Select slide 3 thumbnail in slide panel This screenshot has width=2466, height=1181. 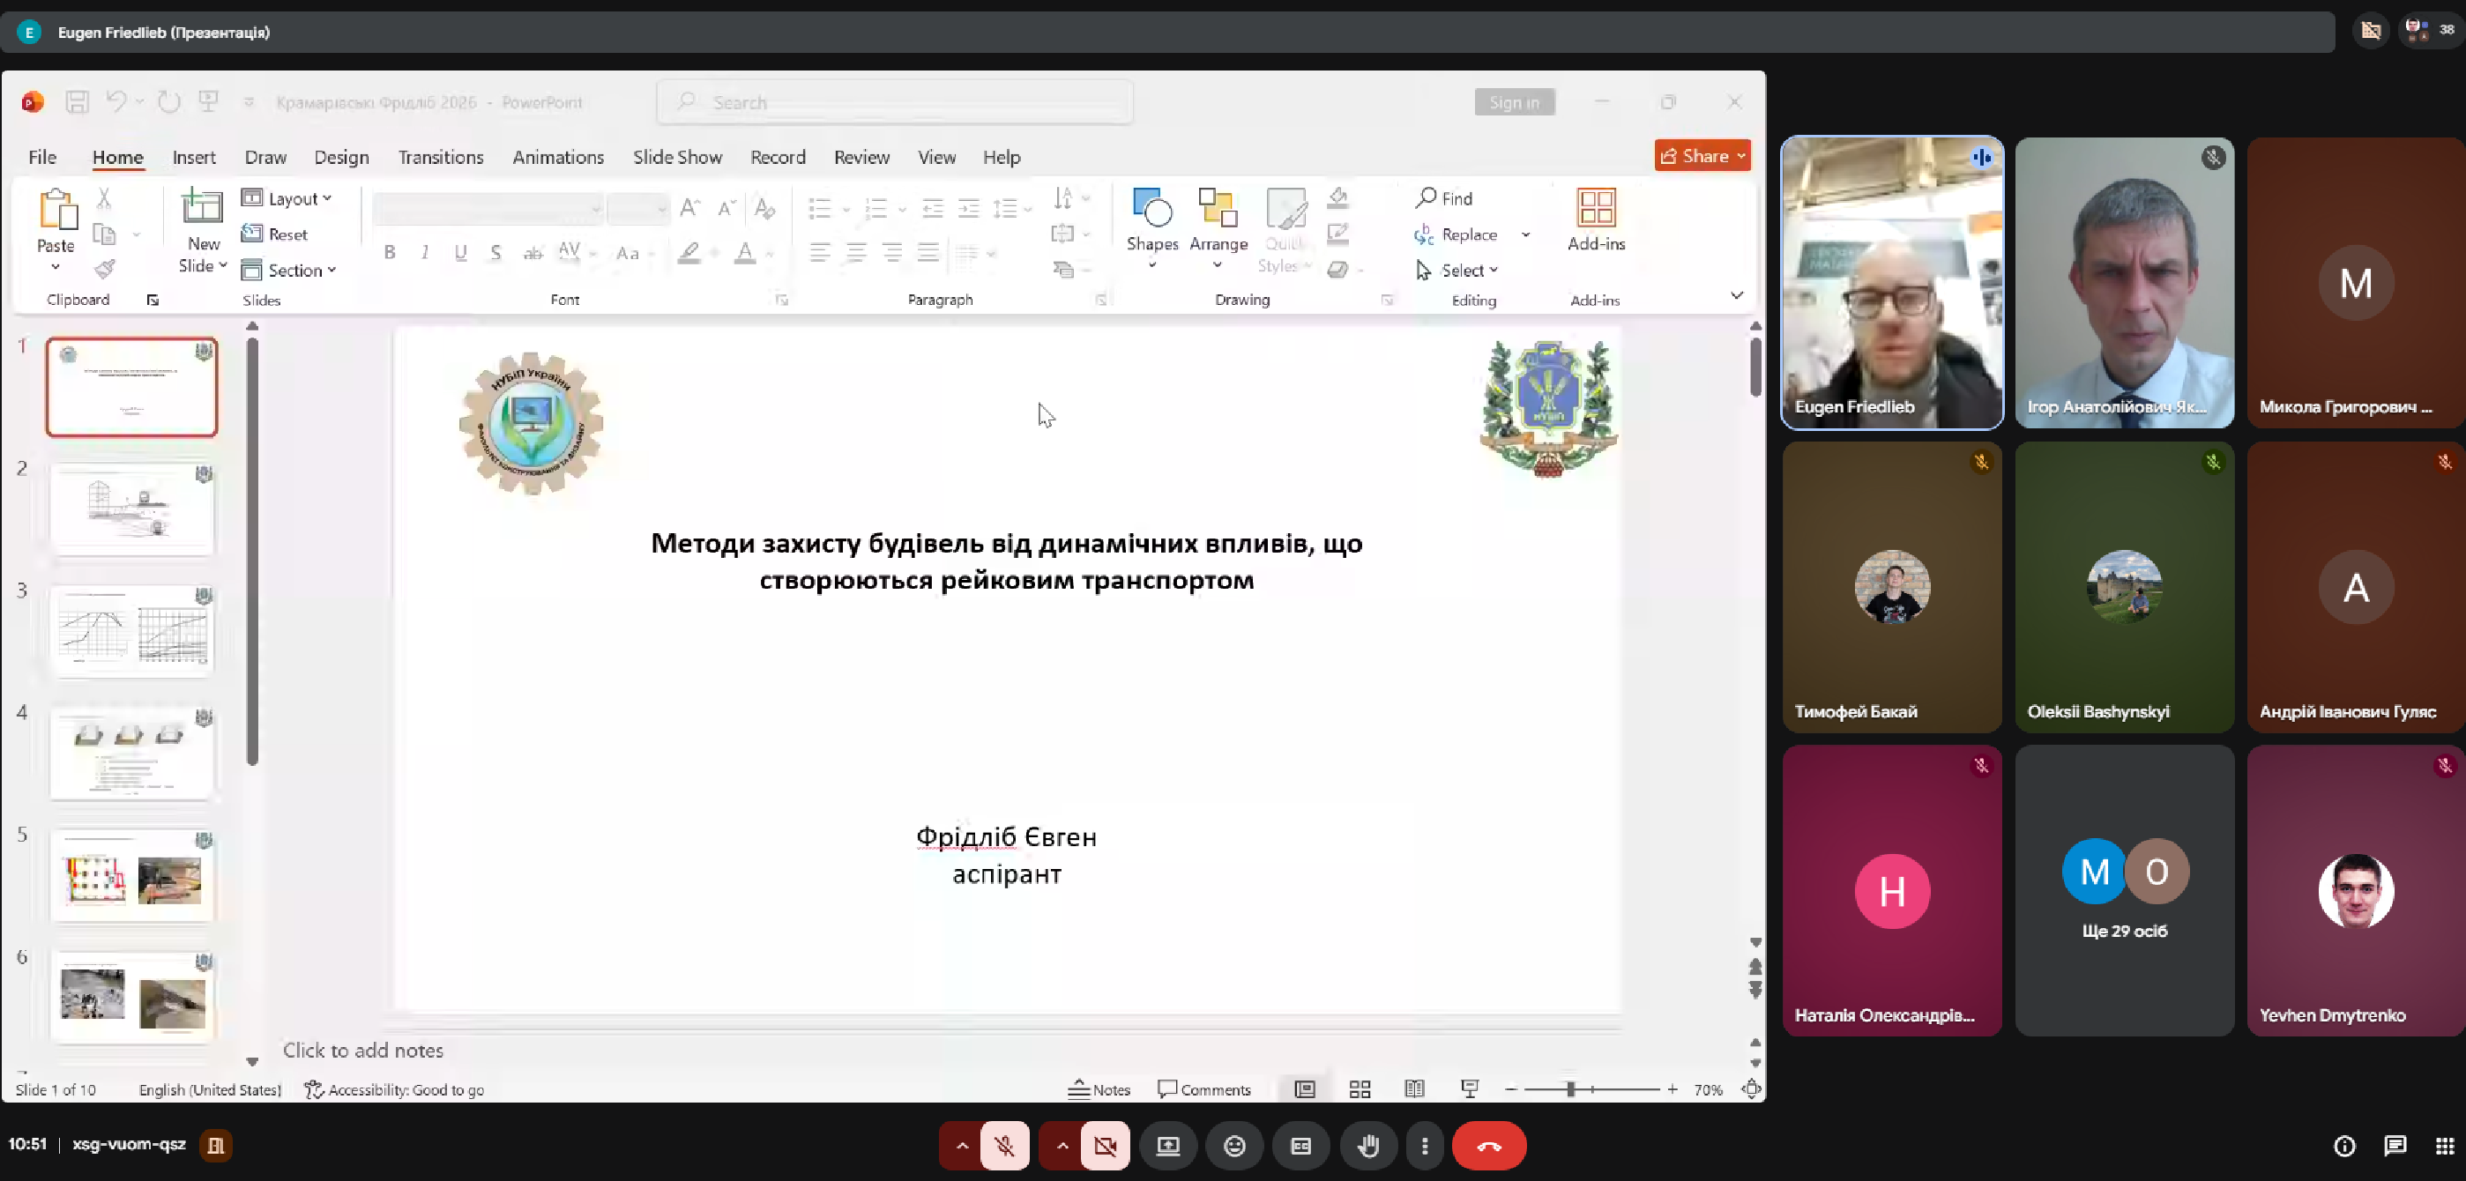[132, 632]
